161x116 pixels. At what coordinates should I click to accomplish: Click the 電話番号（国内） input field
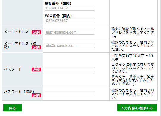70,8
